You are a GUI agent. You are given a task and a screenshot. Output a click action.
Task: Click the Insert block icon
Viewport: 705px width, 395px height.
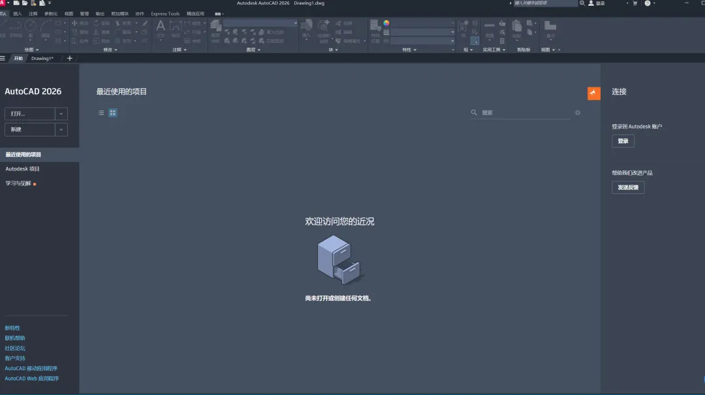(307, 28)
